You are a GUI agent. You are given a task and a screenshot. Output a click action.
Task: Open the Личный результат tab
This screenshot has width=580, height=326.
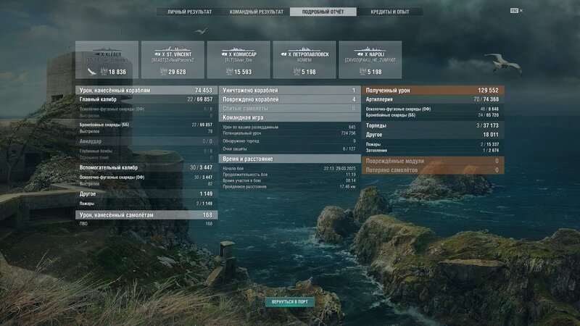tap(190, 12)
